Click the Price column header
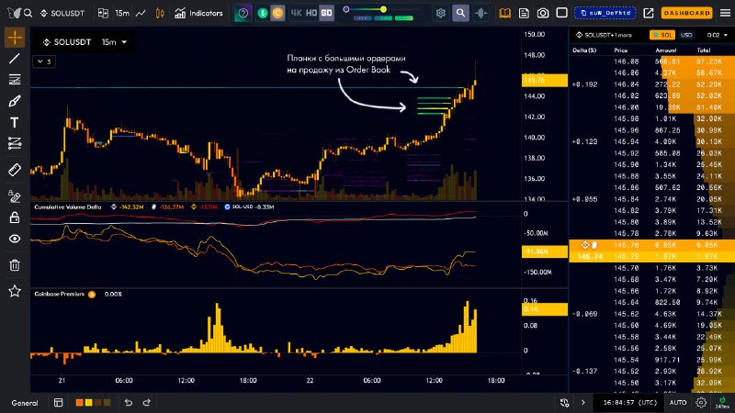Image resolution: width=735 pixels, height=413 pixels. click(x=621, y=50)
